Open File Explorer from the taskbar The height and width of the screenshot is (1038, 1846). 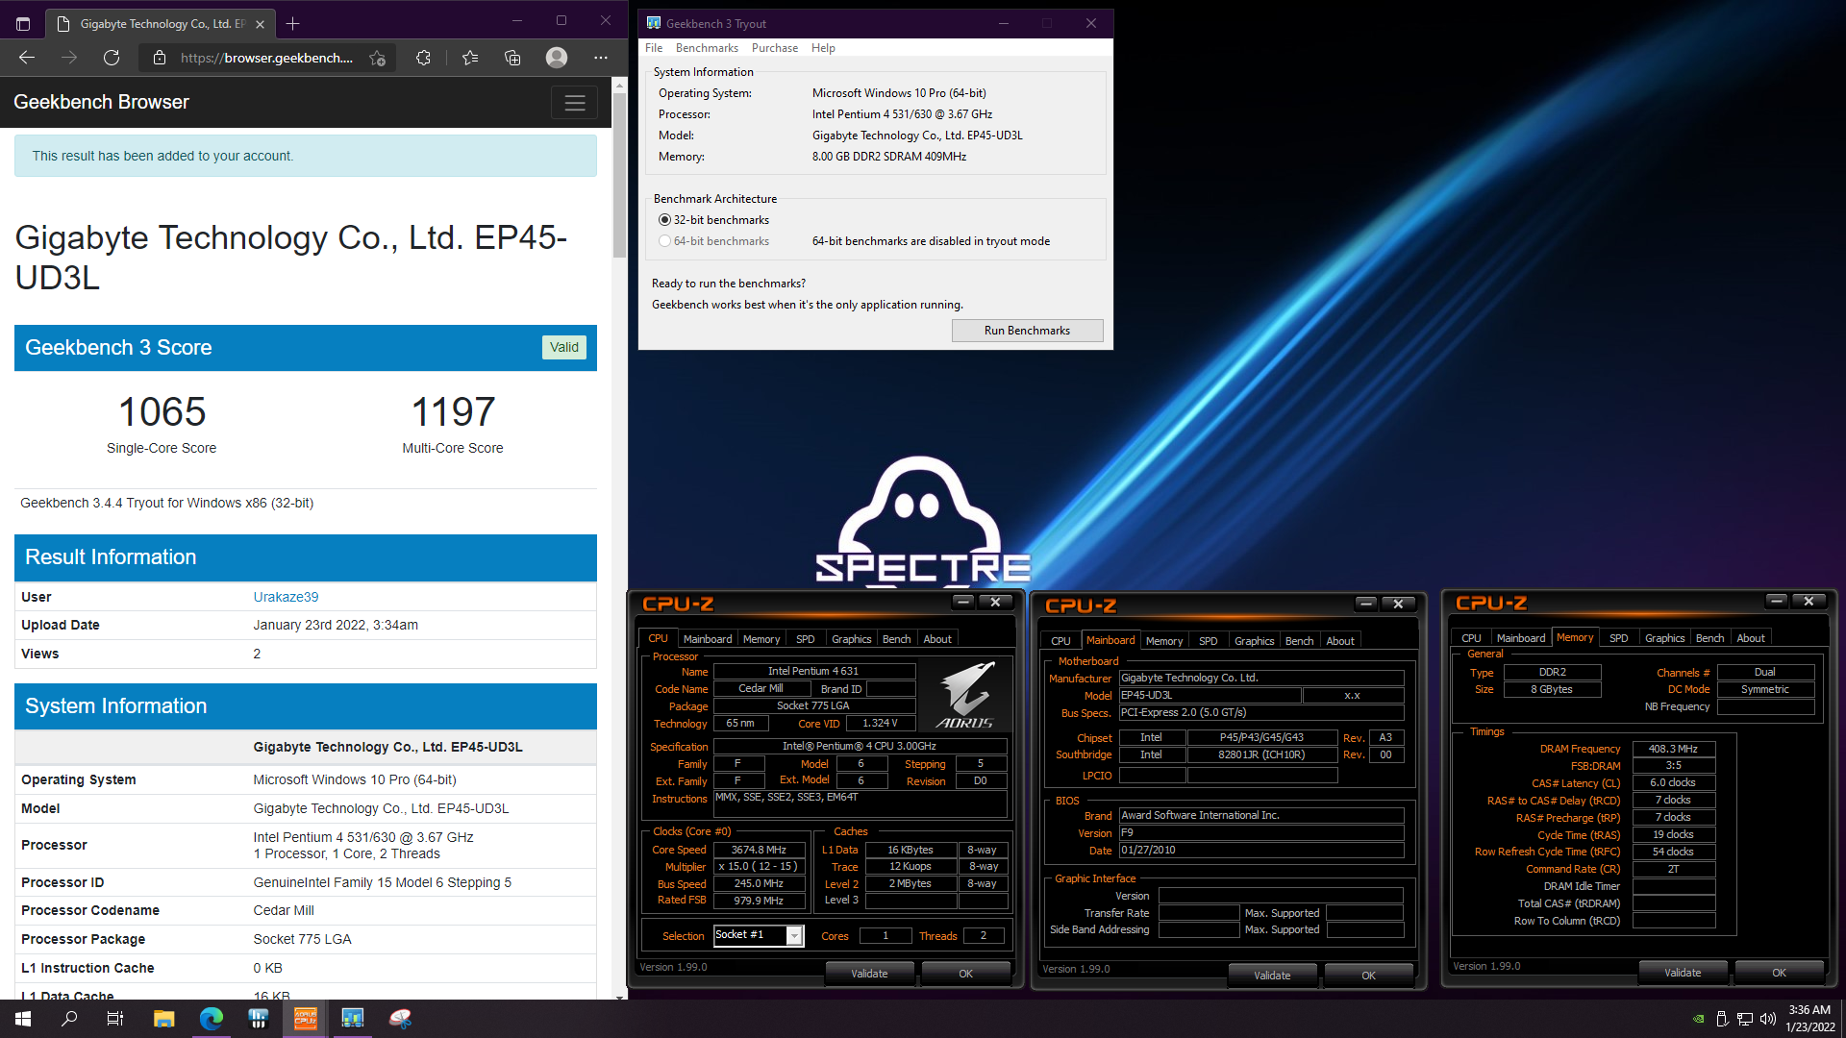click(164, 1019)
